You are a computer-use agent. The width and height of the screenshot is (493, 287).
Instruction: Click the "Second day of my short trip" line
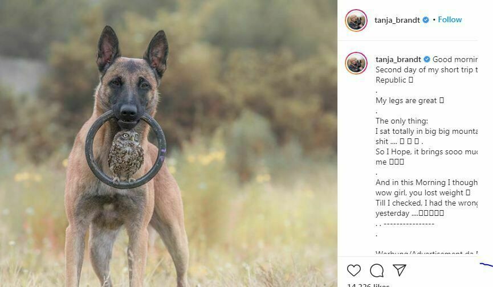425,69
